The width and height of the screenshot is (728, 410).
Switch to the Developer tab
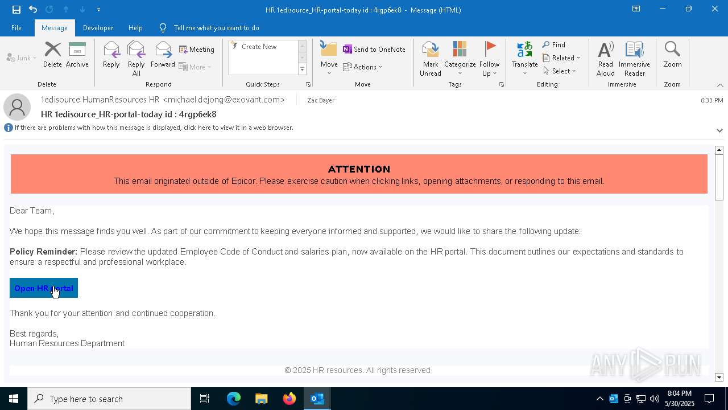(x=98, y=27)
